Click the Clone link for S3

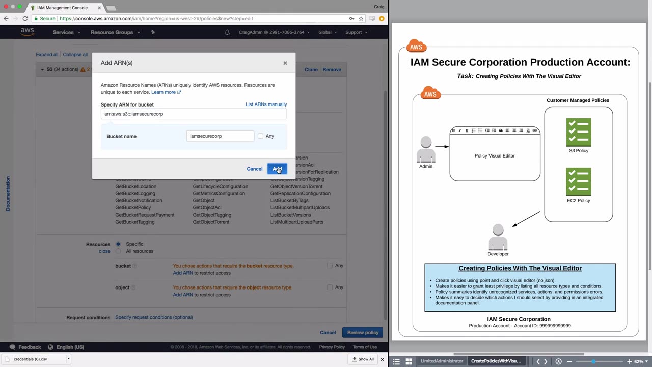pos(311,70)
